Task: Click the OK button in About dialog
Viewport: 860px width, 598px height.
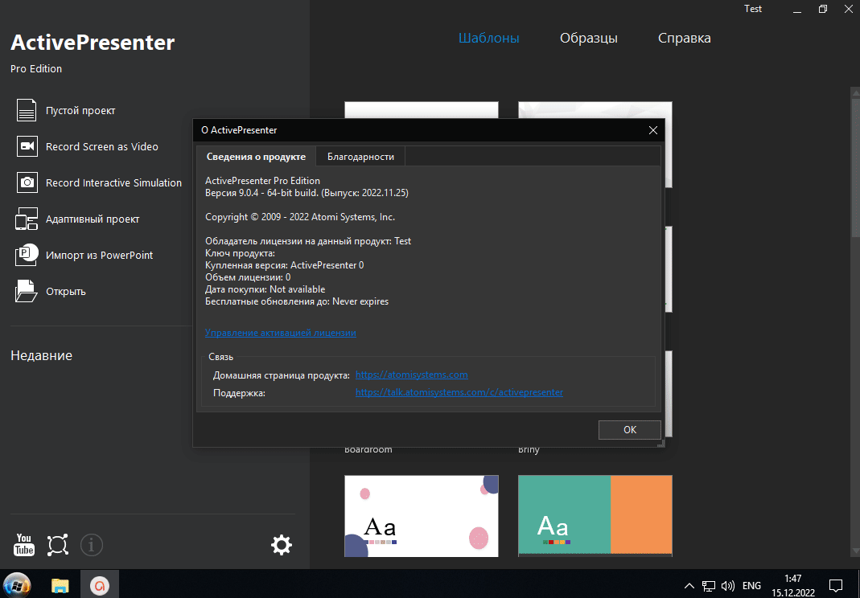Action: coord(630,430)
